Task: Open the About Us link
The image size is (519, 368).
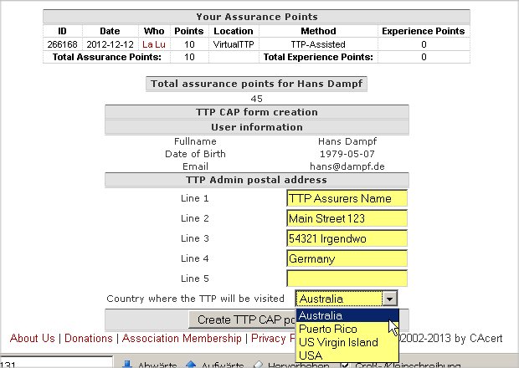Action: [x=33, y=338]
